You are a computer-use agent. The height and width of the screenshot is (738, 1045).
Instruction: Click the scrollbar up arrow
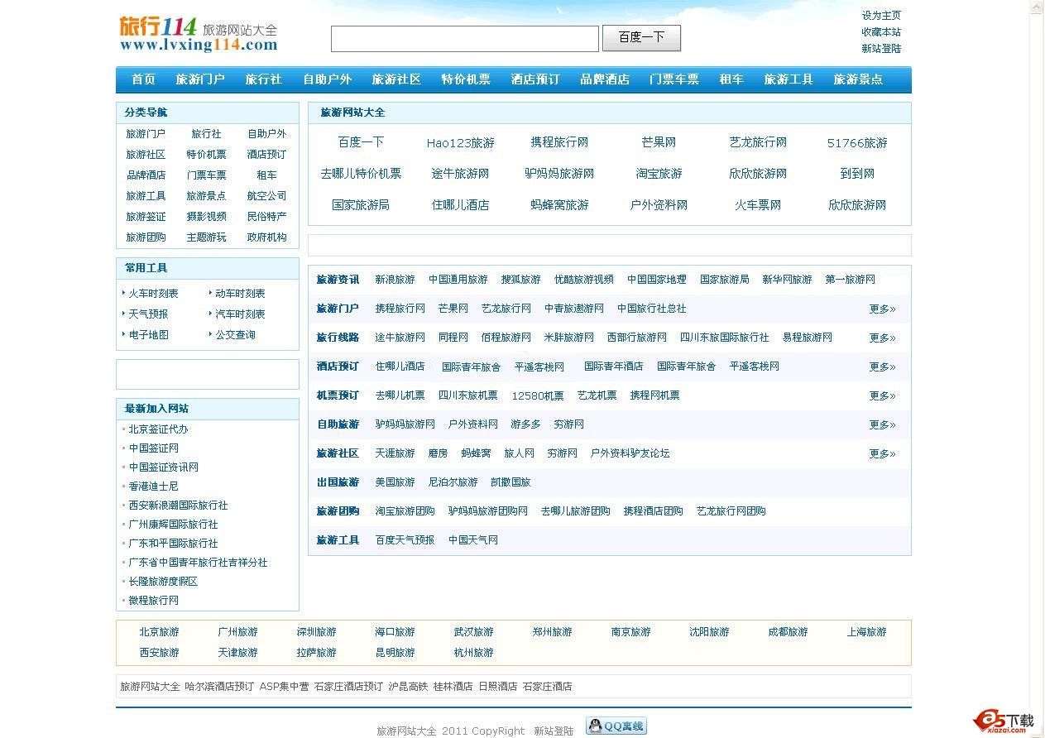1037,7
